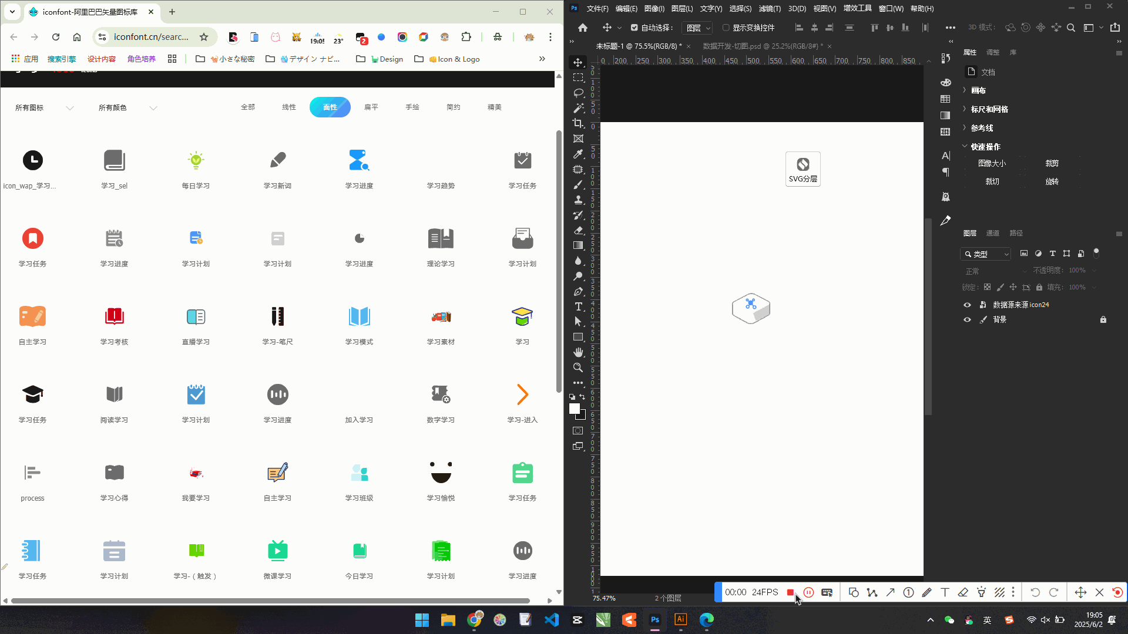The image size is (1128, 634).
Task: Click the 图像大小 quick action button
Action: click(992, 163)
